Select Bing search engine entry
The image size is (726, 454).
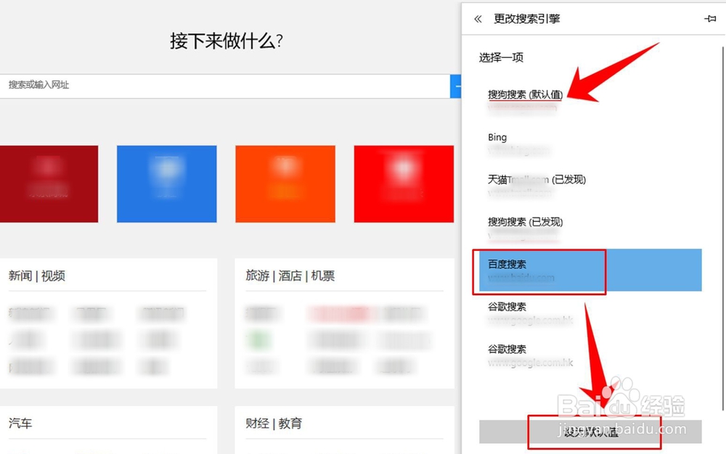pyautogui.click(x=590, y=143)
